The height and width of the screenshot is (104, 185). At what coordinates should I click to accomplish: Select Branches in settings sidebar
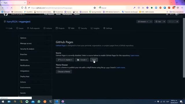[35, 54]
